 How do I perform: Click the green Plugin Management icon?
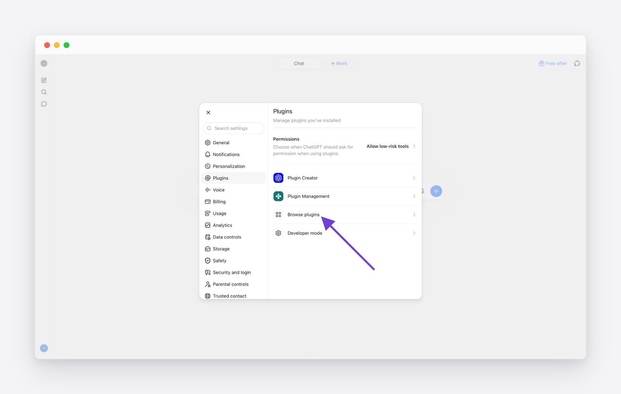click(x=278, y=196)
